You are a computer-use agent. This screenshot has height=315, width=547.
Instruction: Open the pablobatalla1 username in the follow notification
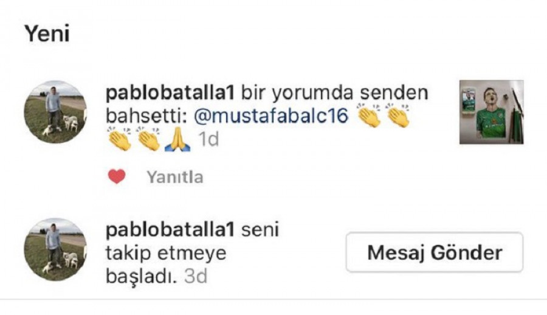pos(170,230)
